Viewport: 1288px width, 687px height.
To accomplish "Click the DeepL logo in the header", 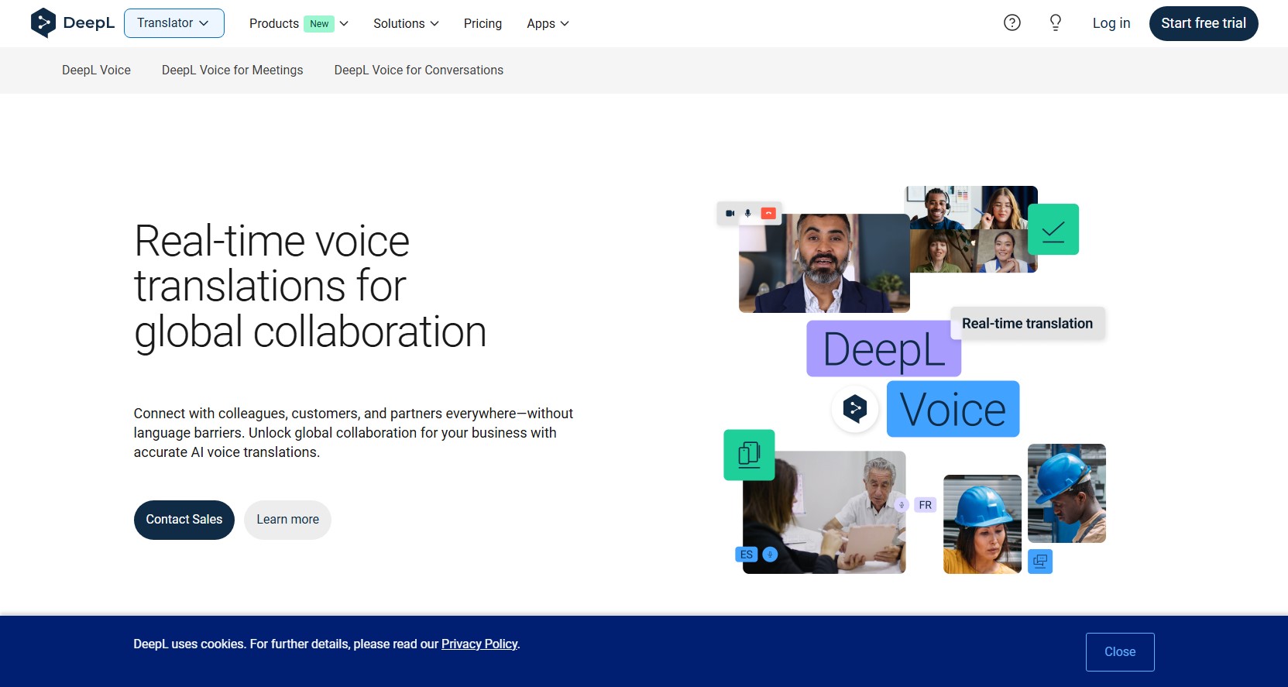I will point(72,23).
